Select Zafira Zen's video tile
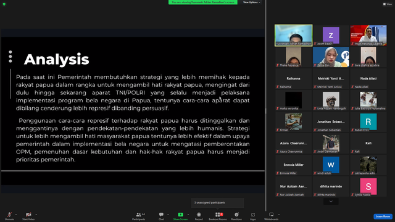 [331, 57]
